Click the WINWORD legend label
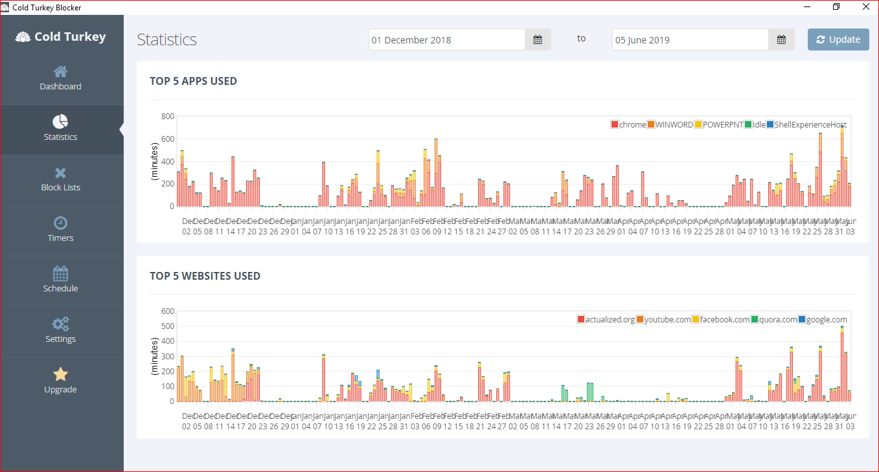This screenshot has width=879, height=472. (674, 124)
